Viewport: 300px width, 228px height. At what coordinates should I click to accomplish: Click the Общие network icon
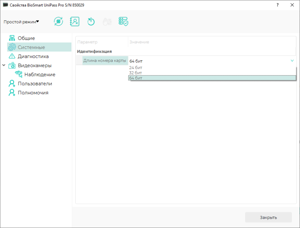pyautogui.click(x=12, y=38)
